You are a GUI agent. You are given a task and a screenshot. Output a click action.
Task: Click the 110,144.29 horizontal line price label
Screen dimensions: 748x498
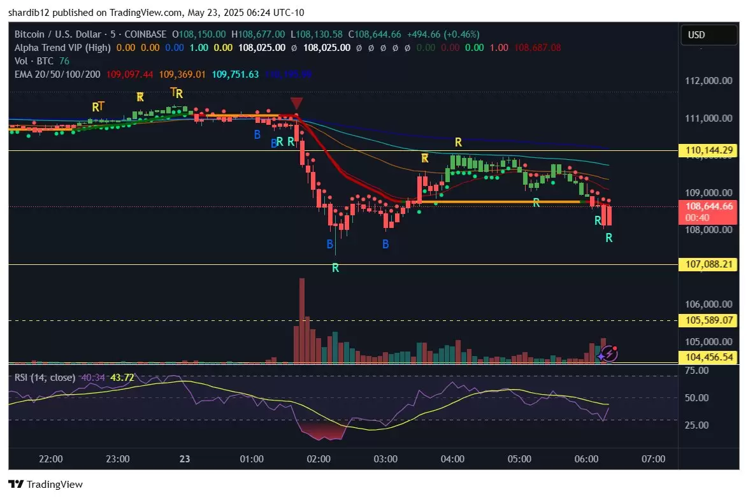708,151
